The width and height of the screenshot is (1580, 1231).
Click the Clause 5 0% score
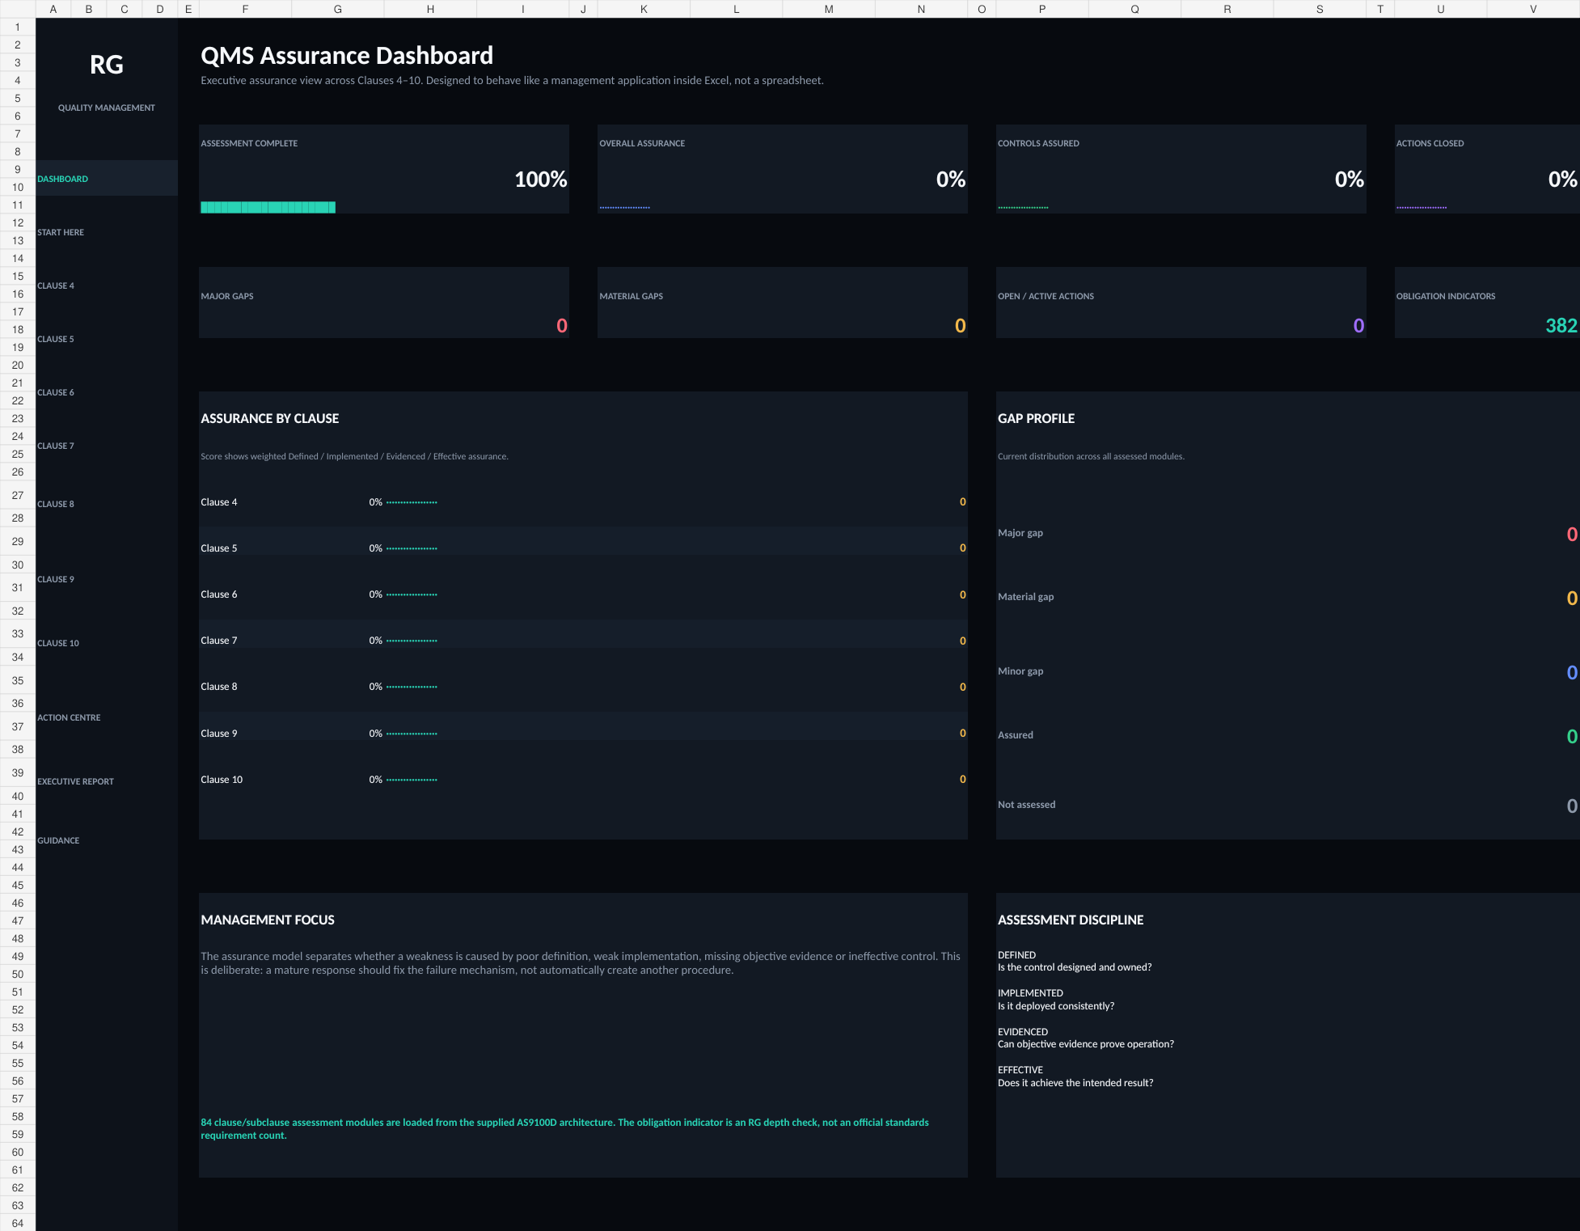coord(375,548)
